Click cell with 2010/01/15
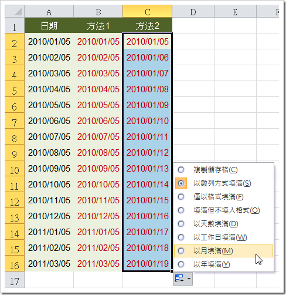 148,200
